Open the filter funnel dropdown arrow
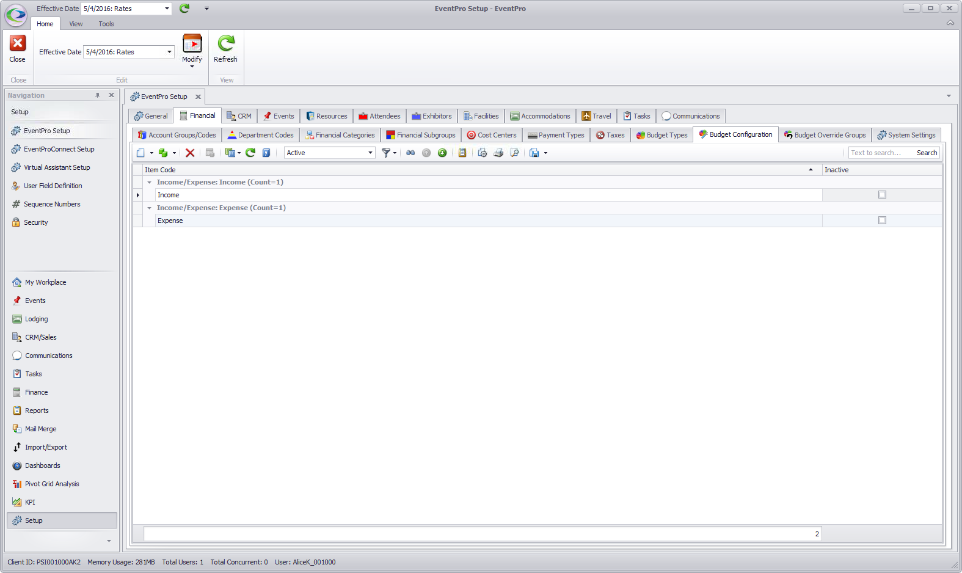This screenshot has width=962, height=573. pyautogui.click(x=395, y=153)
